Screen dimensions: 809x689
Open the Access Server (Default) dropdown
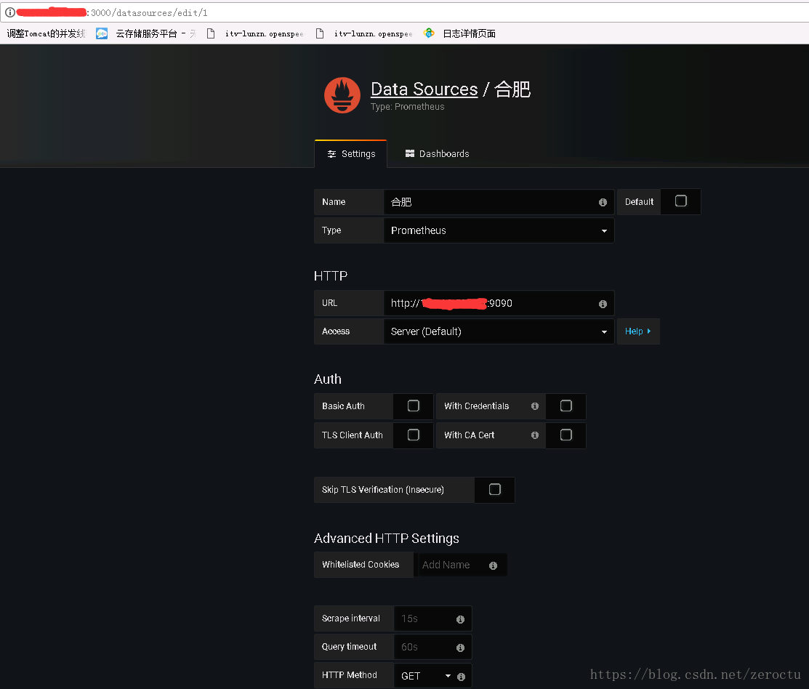tap(499, 331)
